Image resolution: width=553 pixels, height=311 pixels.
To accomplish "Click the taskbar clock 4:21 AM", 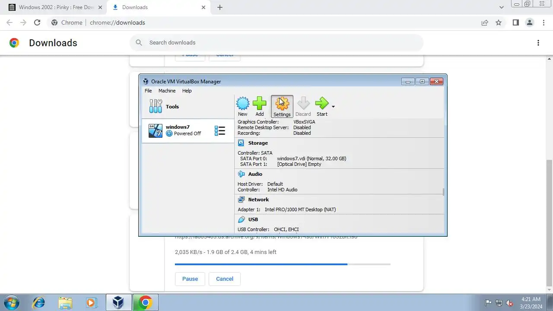I will (531, 302).
